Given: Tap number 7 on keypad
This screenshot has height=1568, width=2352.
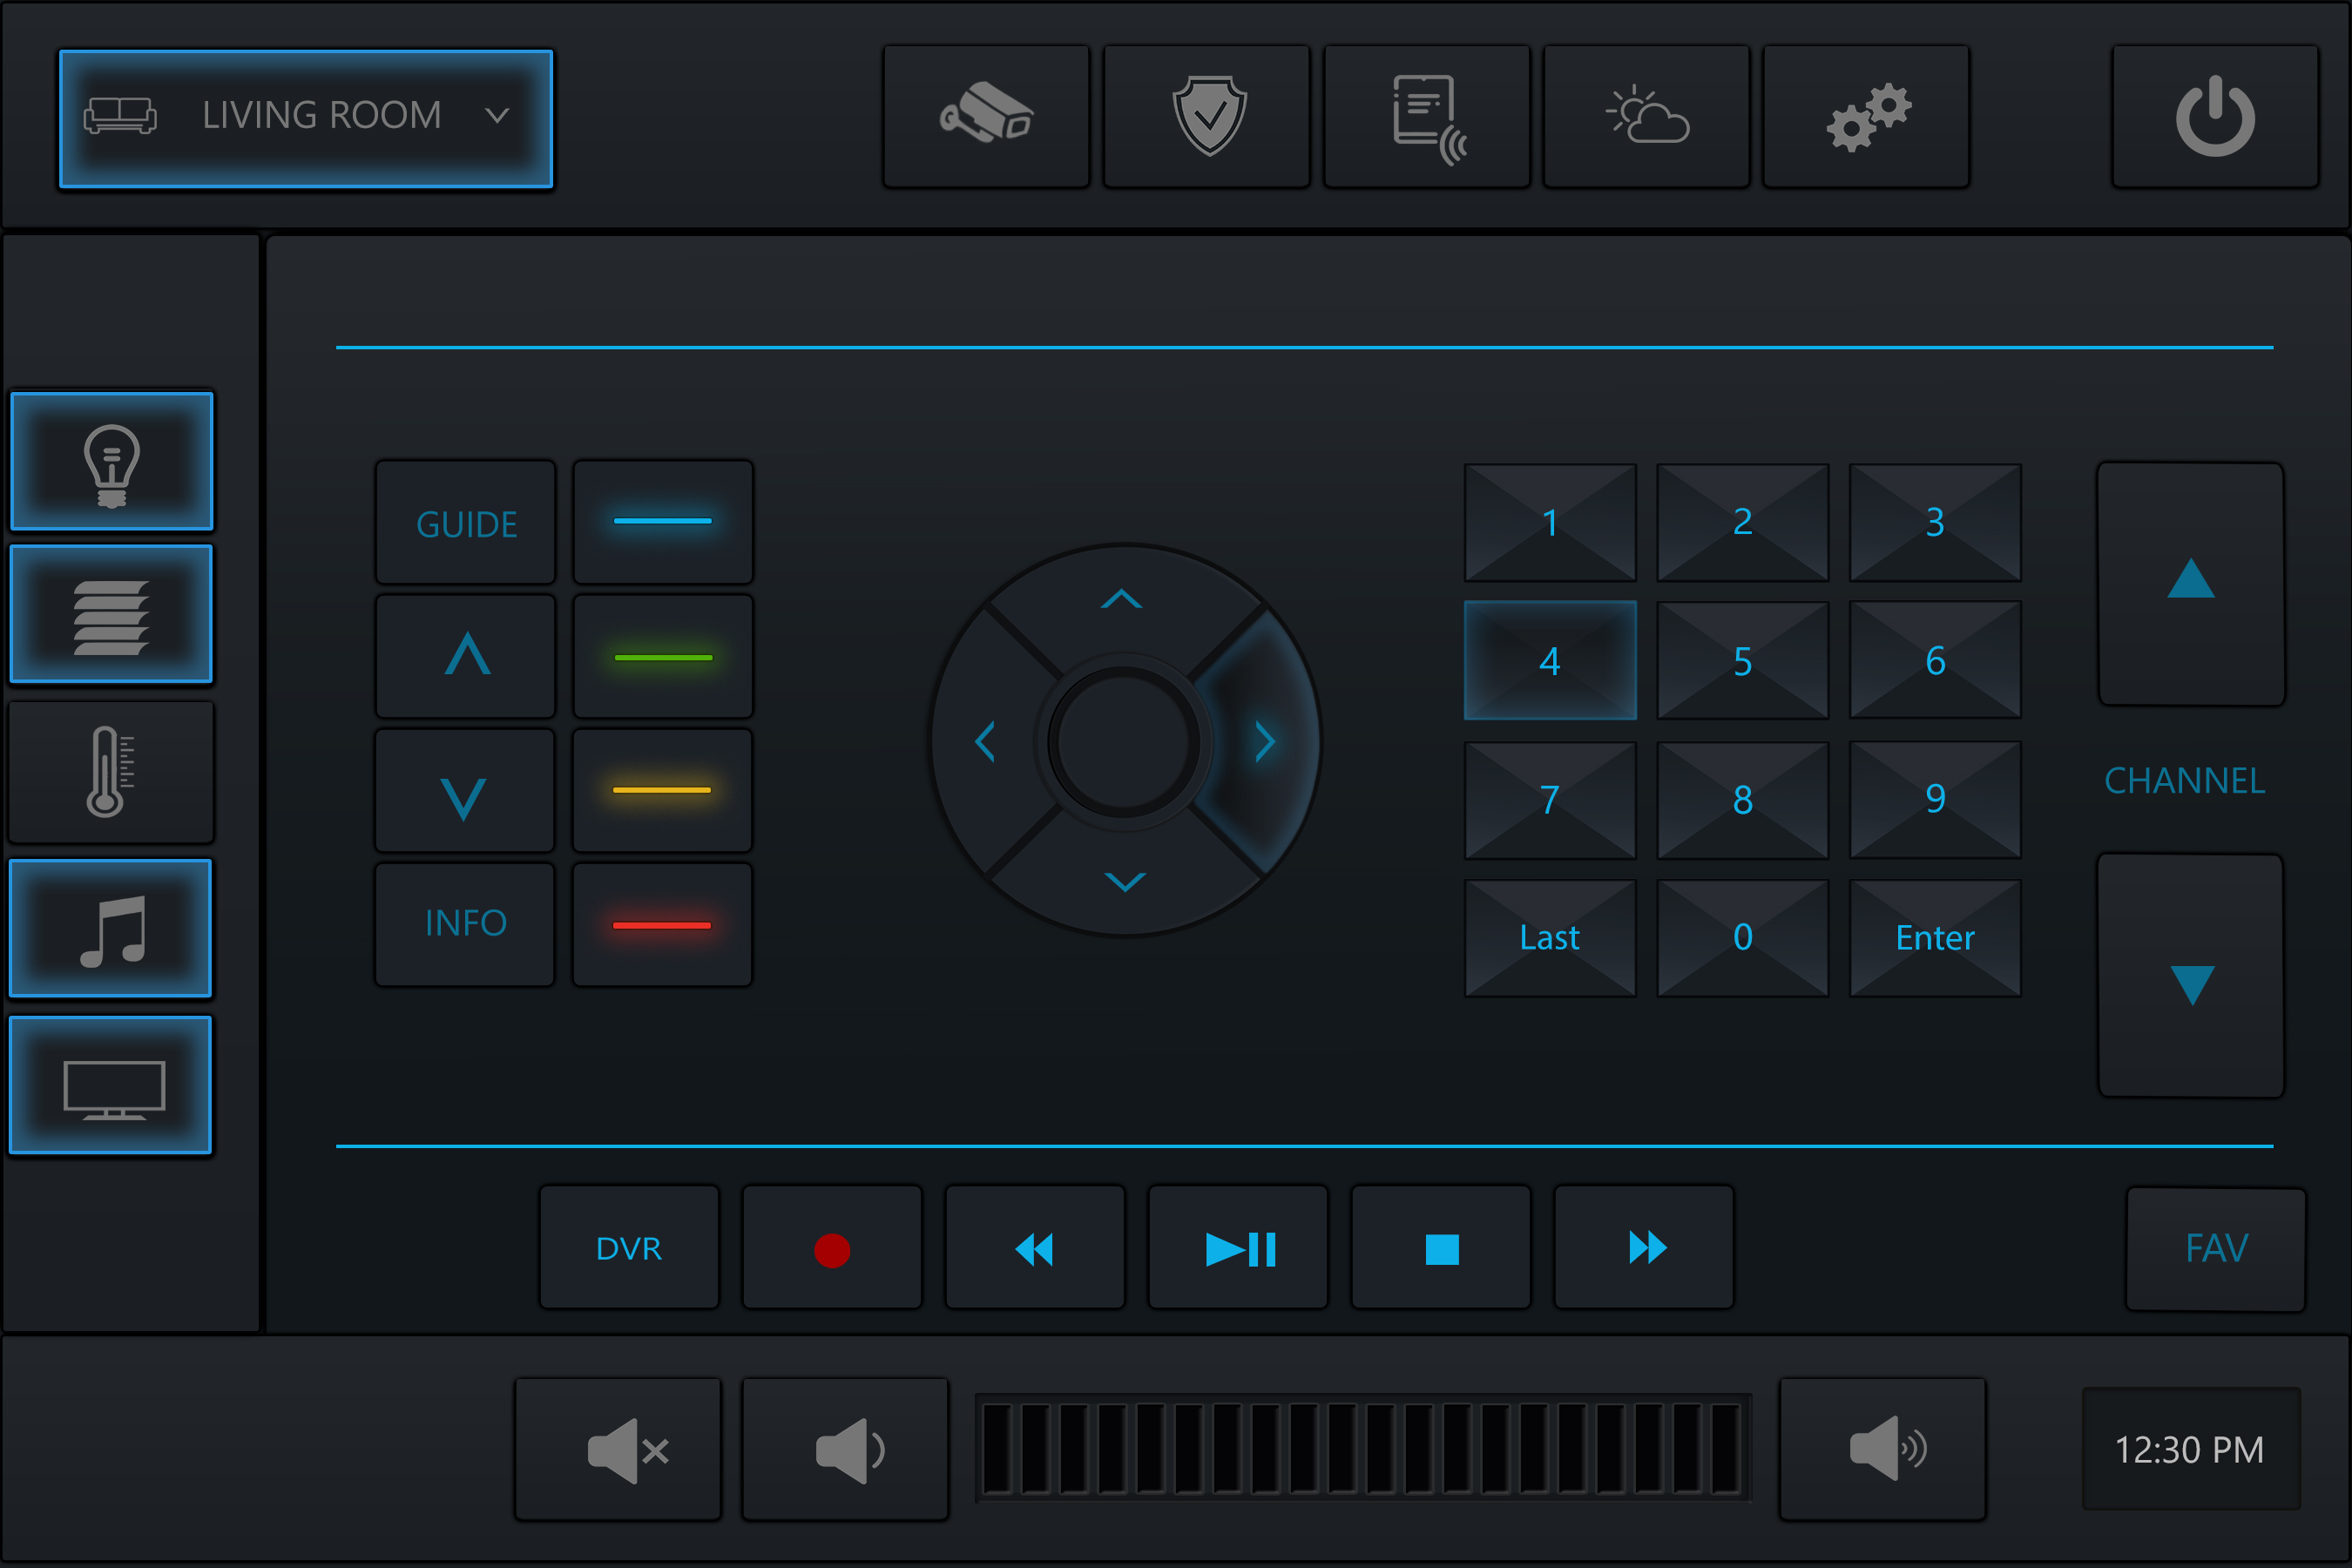Looking at the screenshot, I should 1550,799.
